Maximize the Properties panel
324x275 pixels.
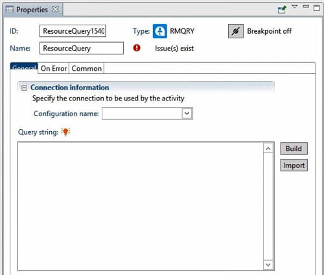coord(316,8)
